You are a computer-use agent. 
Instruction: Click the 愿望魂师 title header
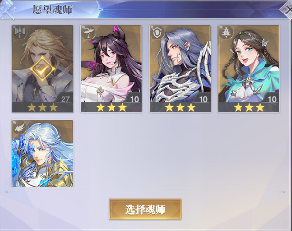click(x=52, y=10)
